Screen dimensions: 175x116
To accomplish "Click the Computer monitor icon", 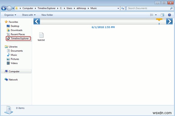I will tap(6, 71).
